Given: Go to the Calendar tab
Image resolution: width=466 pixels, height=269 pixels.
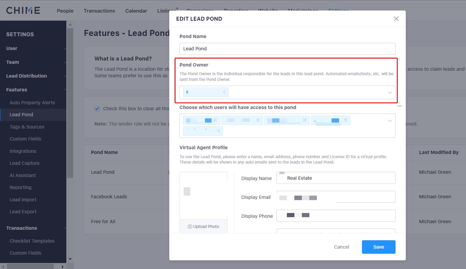Looking at the screenshot, I should coord(136,11).
